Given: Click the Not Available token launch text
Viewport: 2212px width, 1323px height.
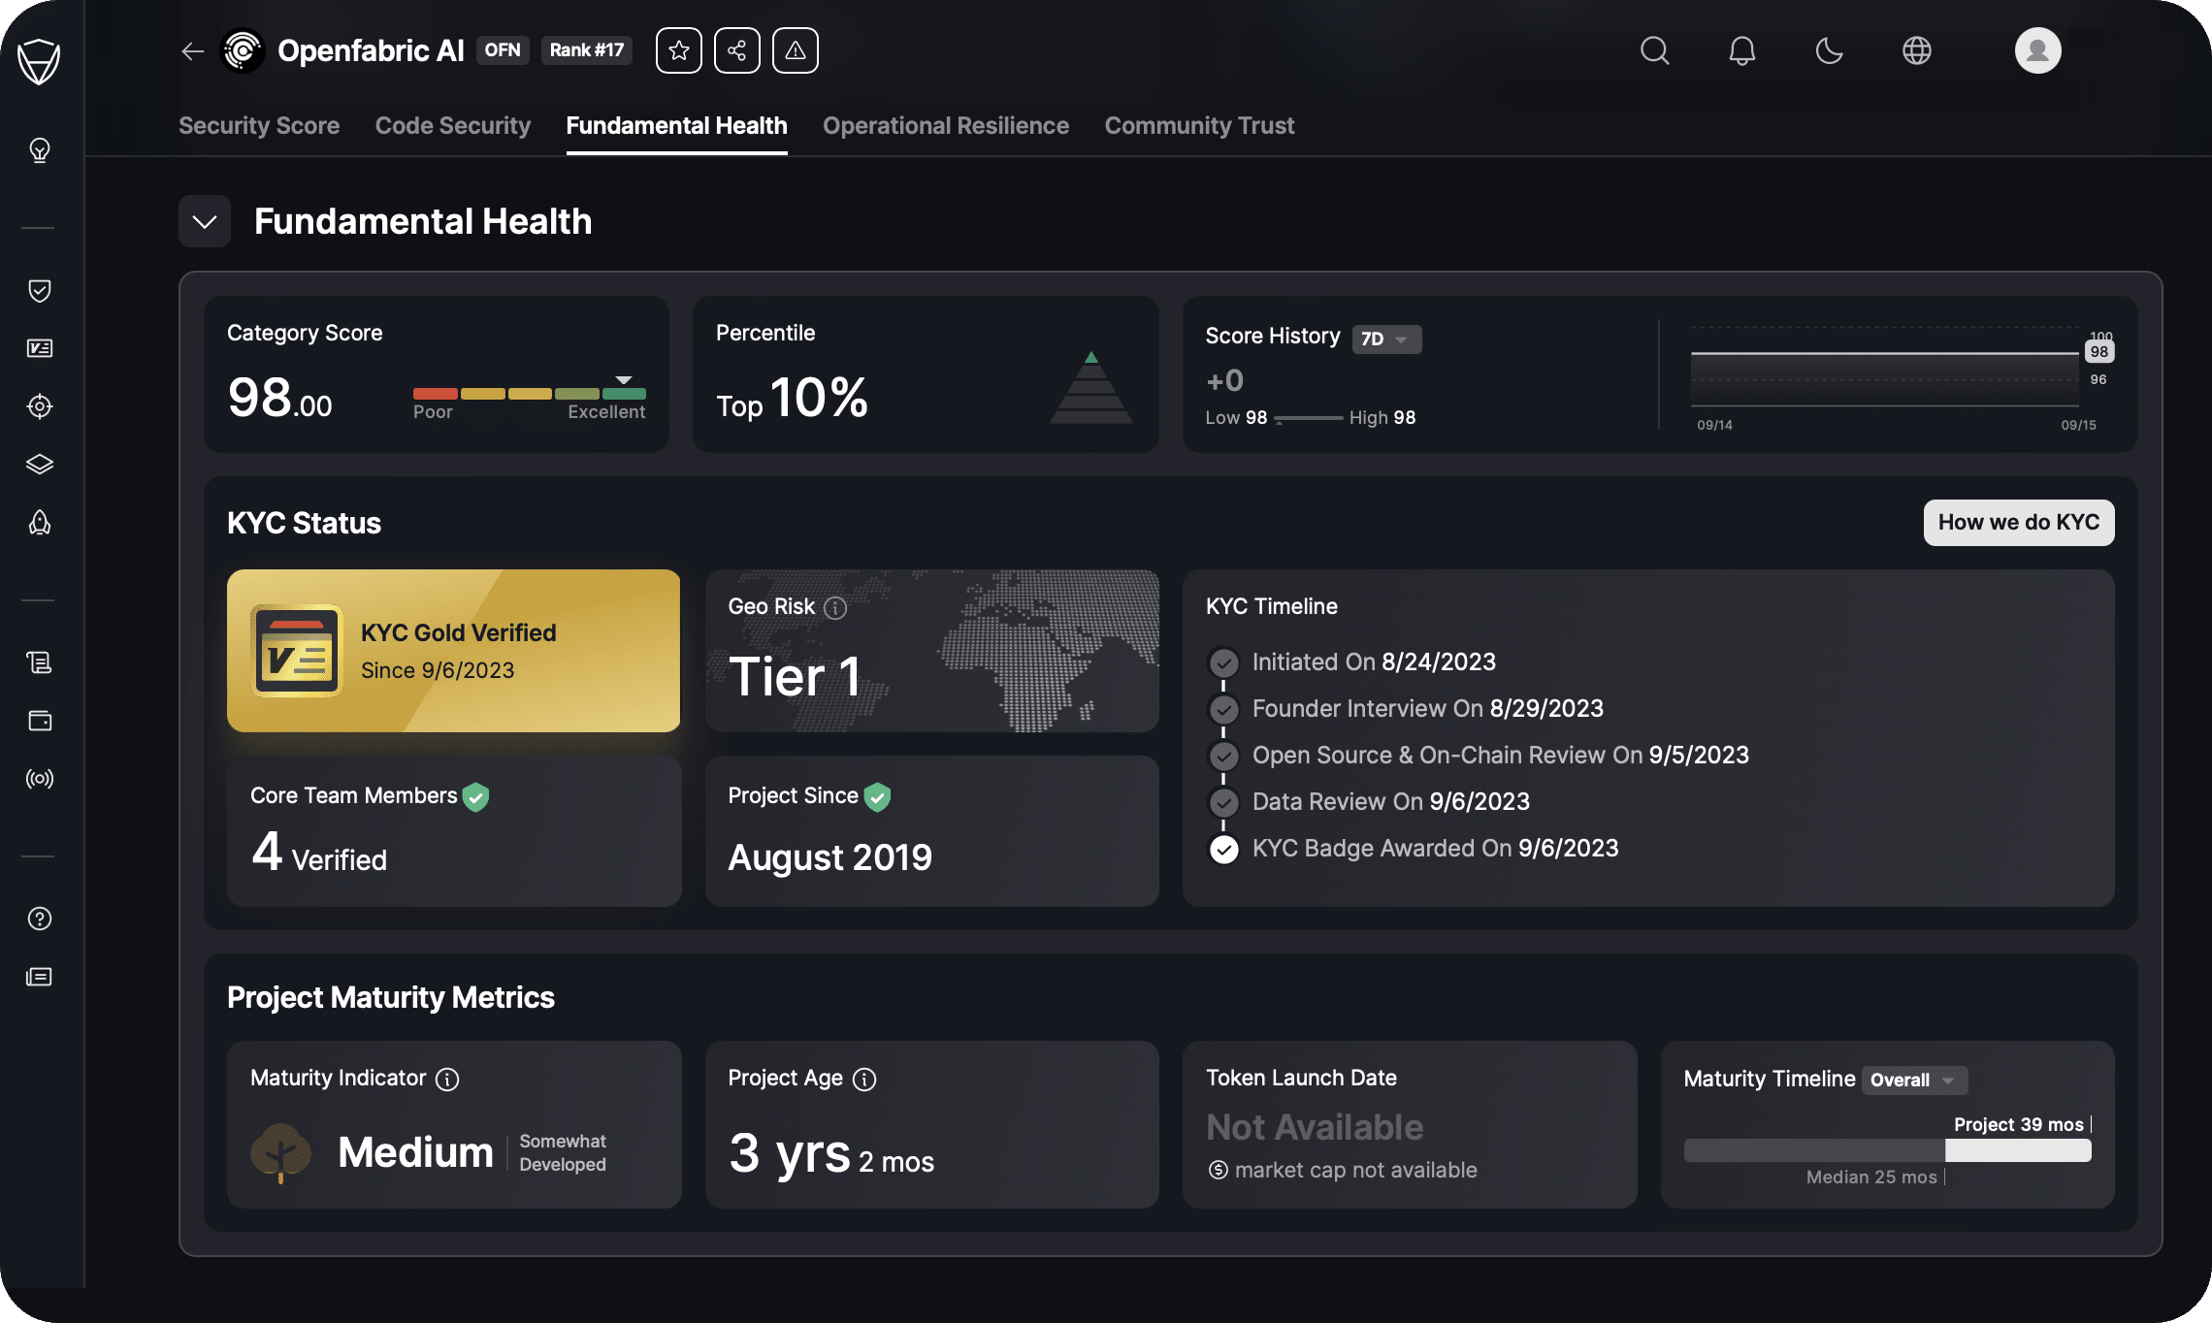Looking at the screenshot, I should point(1315,1128).
